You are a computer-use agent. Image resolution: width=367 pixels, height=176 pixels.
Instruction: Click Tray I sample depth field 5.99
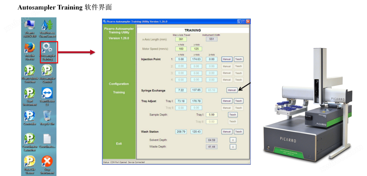[x=212, y=115]
